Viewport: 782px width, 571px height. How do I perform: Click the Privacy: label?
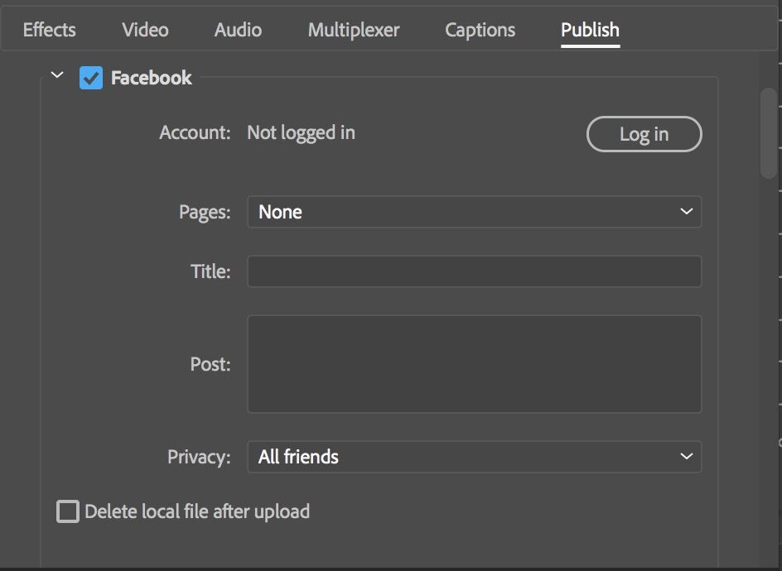pos(199,457)
